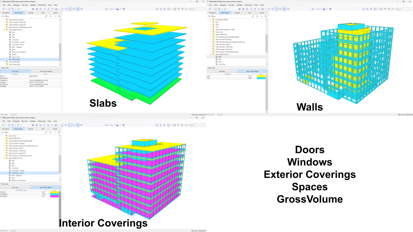413x232 pixels.
Task: Click the cyan True swatch in Walls legend
Action: coord(261,78)
